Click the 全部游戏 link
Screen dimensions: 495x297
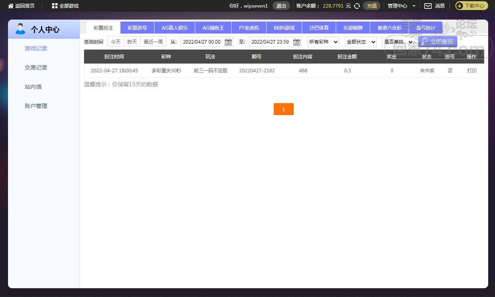click(x=69, y=6)
